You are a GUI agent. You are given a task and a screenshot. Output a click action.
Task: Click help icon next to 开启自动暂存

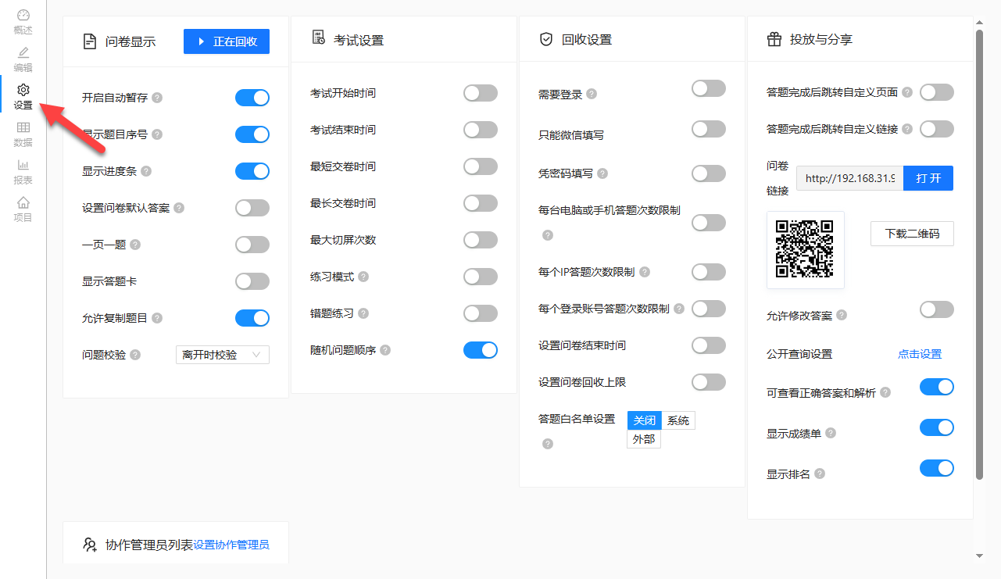click(157, 98)
